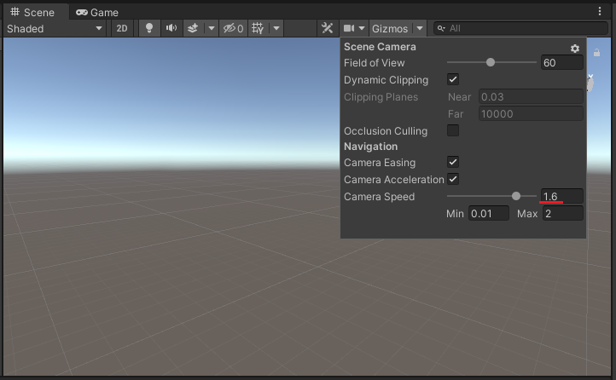Switch to the Game tab
616x380 pixels.
pyautogui.click(x=97, y=13)
